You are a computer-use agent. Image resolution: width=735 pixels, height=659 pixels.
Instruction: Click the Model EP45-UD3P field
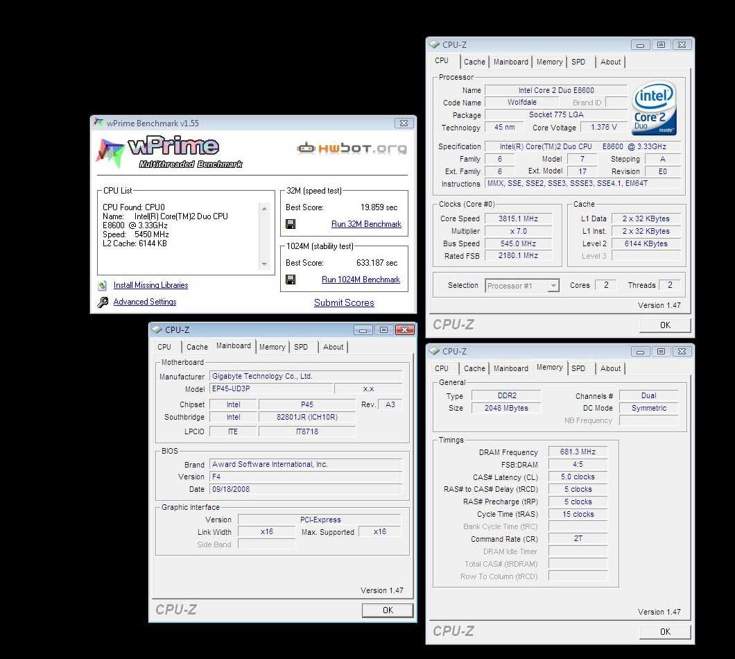271,389
